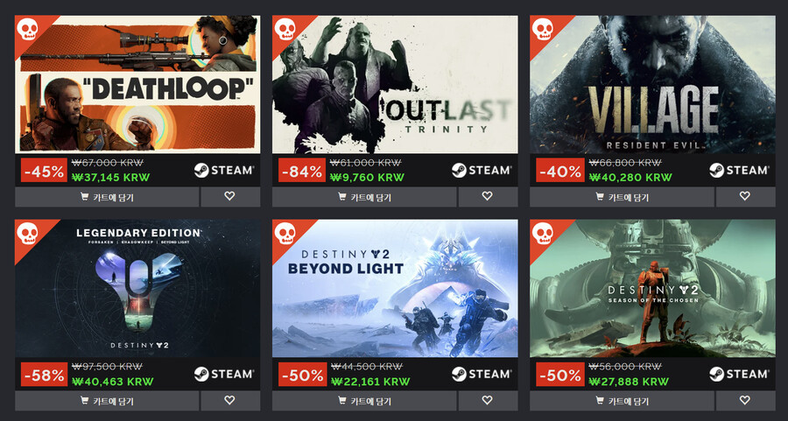788x421 pixels.
Task: Open the Outlast Trinity cover image
Action: tap(395, 84)
